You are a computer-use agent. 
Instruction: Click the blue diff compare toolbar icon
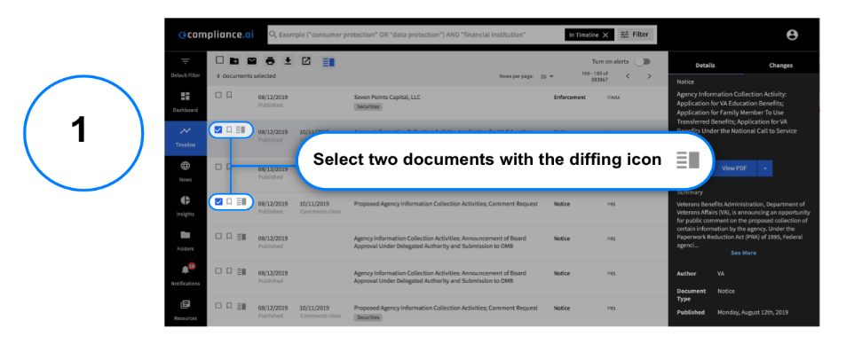[x=328, y=62]
